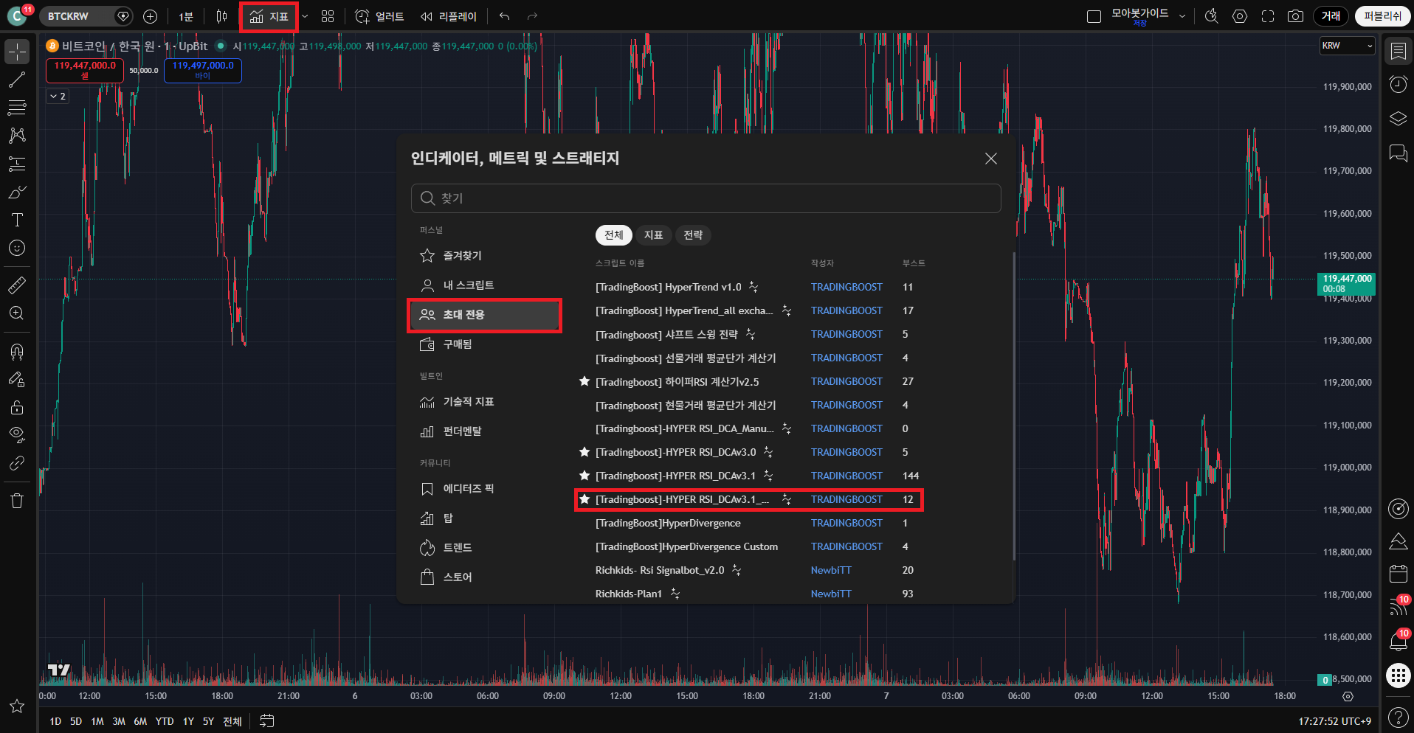The width and height of the screenshot is (1414, 733).
Task: Select the 지표 filter tab in dialog
Action: [654, 235]
